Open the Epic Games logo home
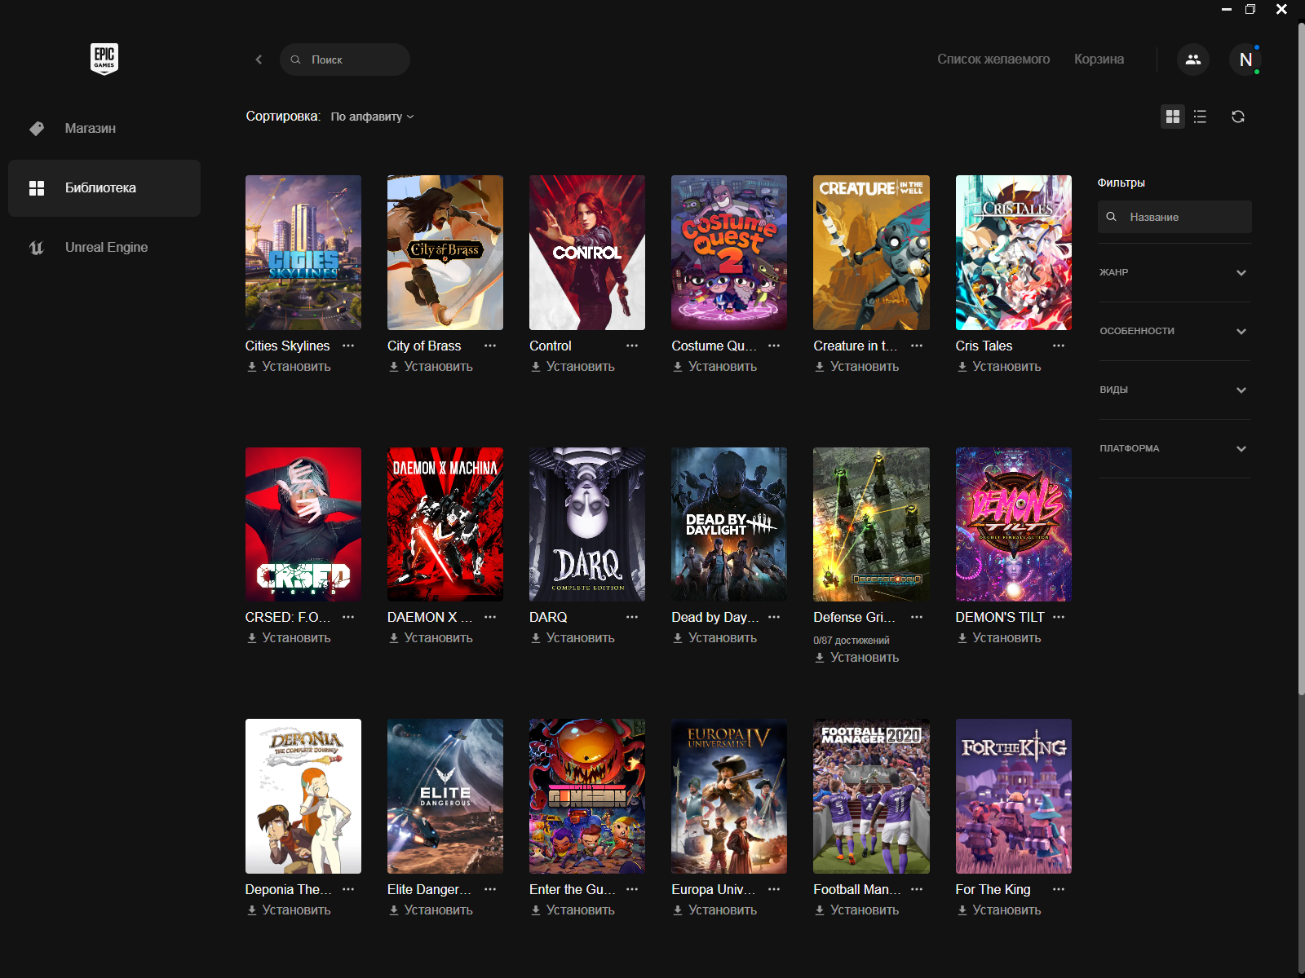Screen dimensions: 1305x978 [104, 59]
